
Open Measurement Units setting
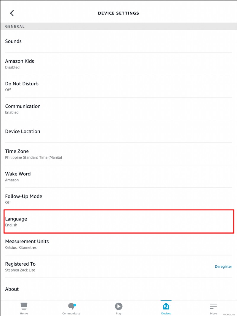(x=118, y=244)
